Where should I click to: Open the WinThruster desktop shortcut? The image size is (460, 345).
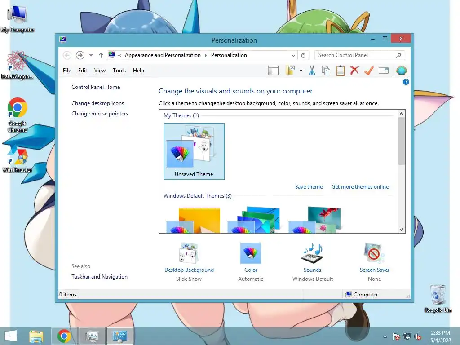18,159
